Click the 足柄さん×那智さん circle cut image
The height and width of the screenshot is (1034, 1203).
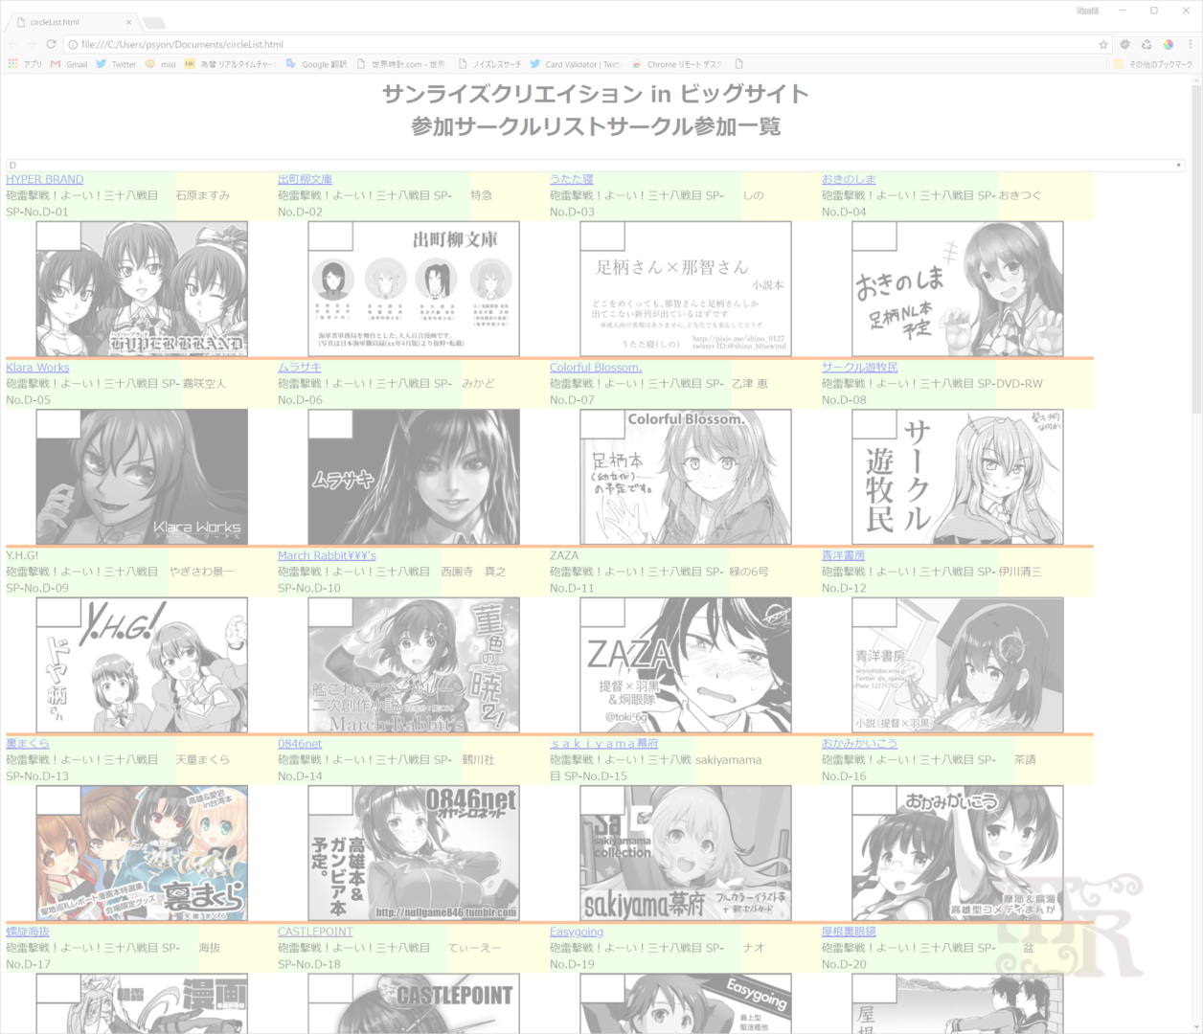coord(686,289)
